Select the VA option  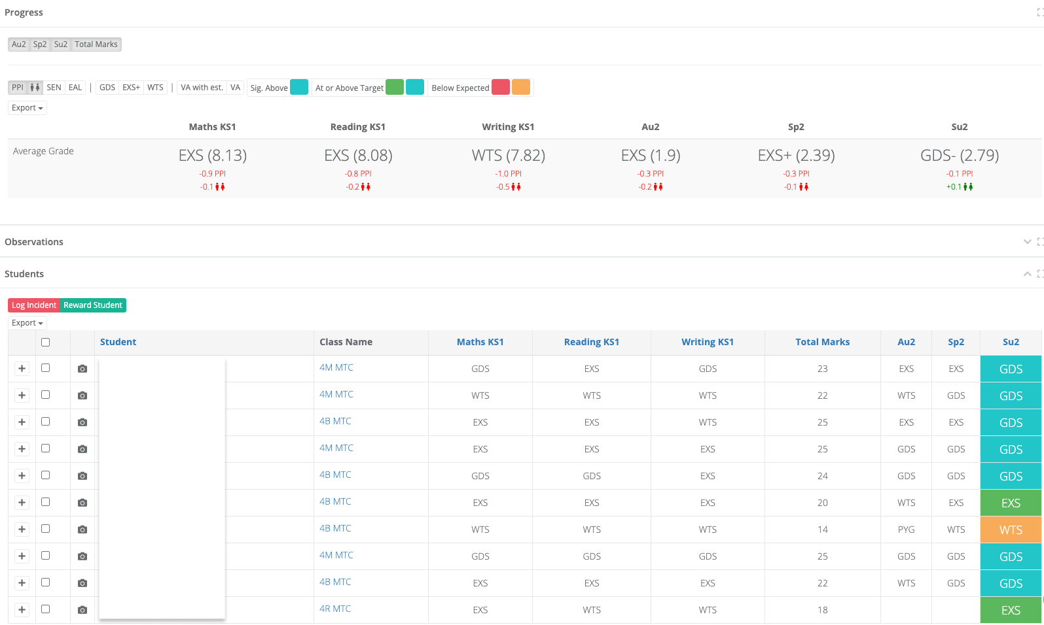pos(236,88)
